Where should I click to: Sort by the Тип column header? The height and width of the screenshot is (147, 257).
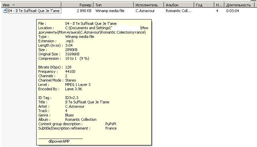coord(114,5)
